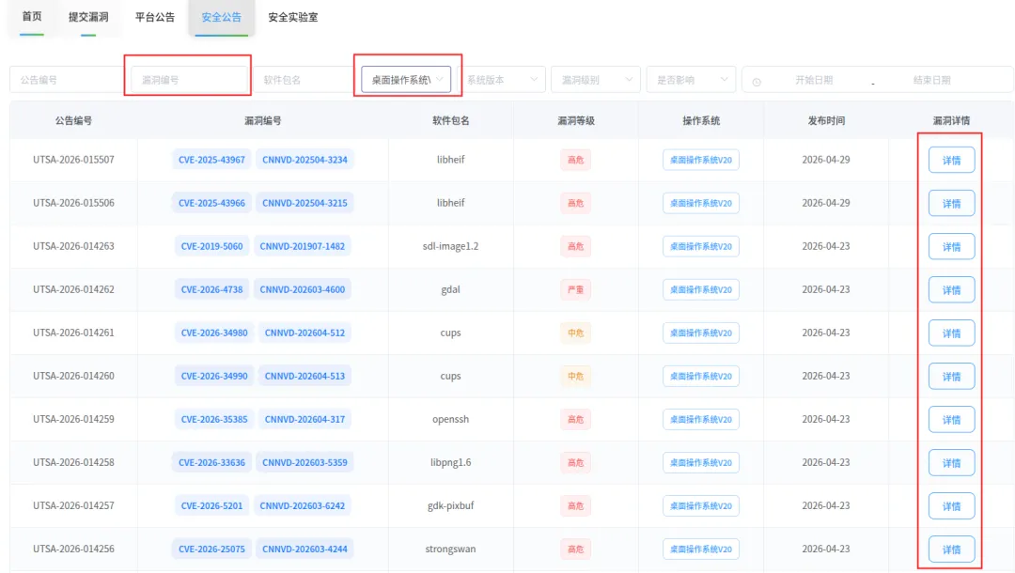Switch to the 平台公告 tab
This screenshot has width=1015, height=573.
(155, 17)
